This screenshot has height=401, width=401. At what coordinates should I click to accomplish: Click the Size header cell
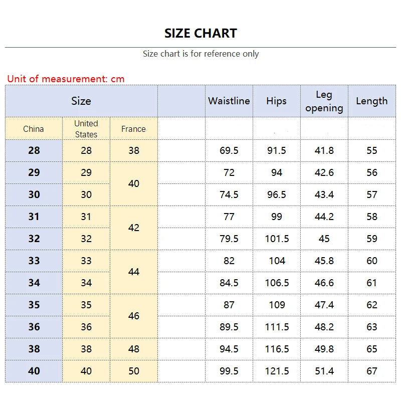[x=81, y=101]
